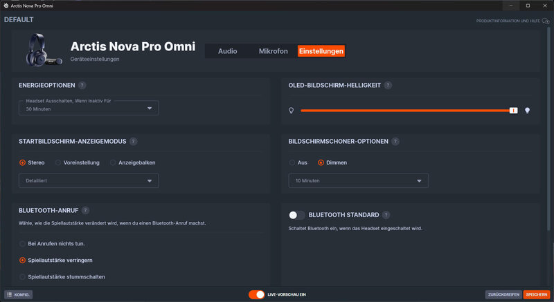Image resolution: width=554 pixels, height=302 pixels.
Task: Open the 30 Minuten headset shutdown dropdown
Action: click(89, 108)
